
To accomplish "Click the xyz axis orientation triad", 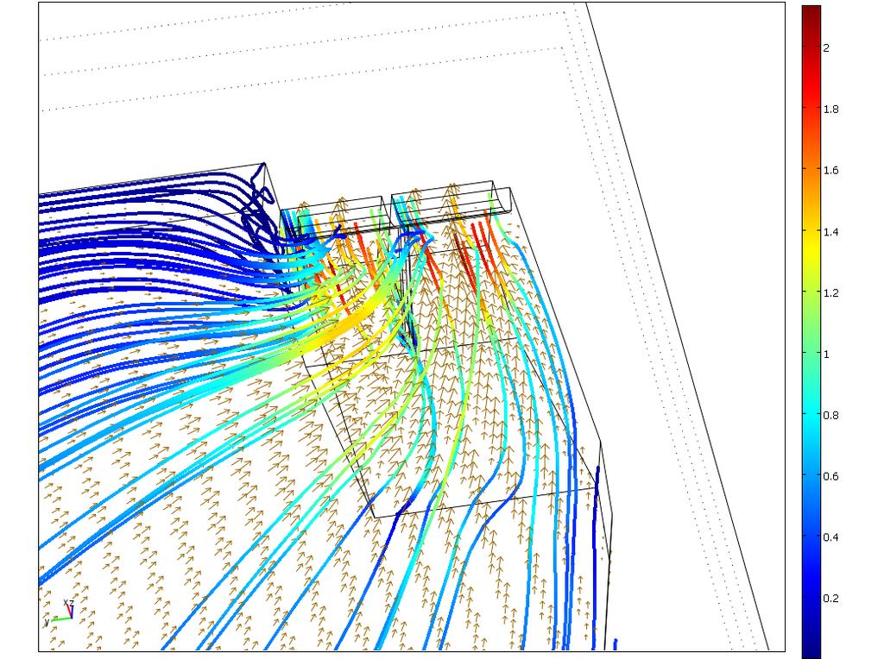I will click(60, 612).
